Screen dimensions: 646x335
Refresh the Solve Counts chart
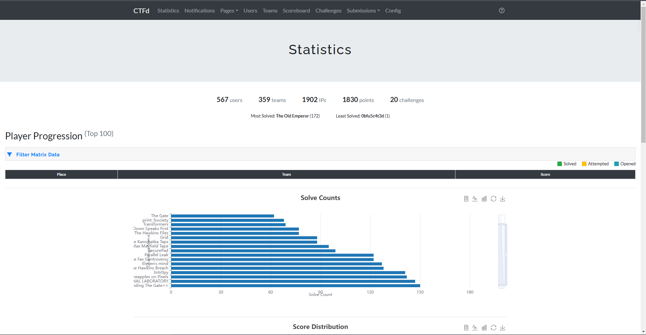pos(493,199)
